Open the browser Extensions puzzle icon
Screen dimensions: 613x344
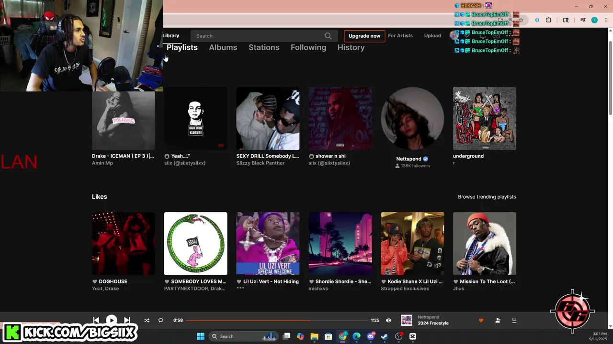[x=549, y=20]
